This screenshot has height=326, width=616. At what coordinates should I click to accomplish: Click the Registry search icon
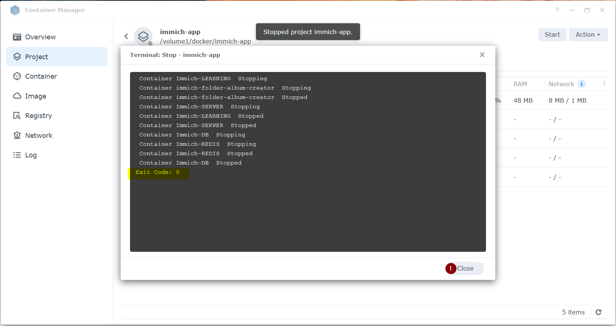point(17,116)
